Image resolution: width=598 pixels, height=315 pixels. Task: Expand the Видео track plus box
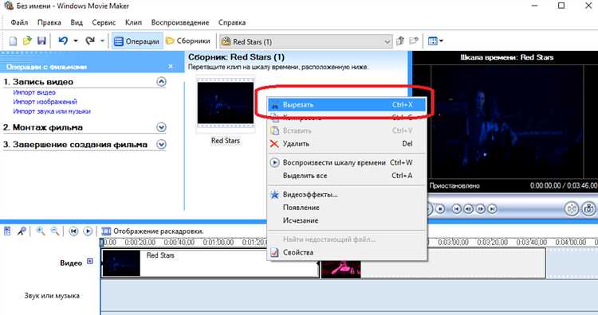click(x=90, y=261)
